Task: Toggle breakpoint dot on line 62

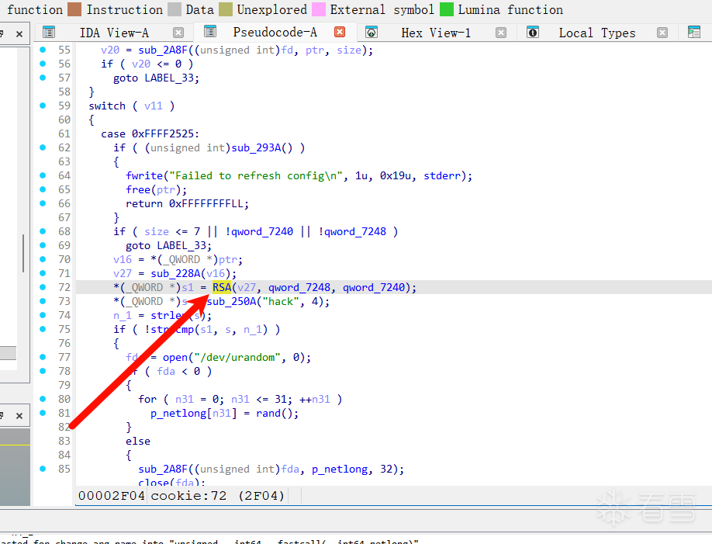Action: pyautogui.click(x=43, y=147)
